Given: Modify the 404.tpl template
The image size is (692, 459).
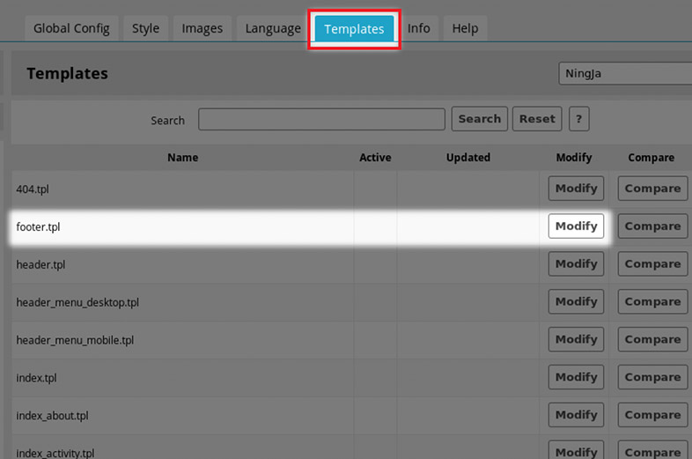Looking at the screenshot, I should click(576, 189).
